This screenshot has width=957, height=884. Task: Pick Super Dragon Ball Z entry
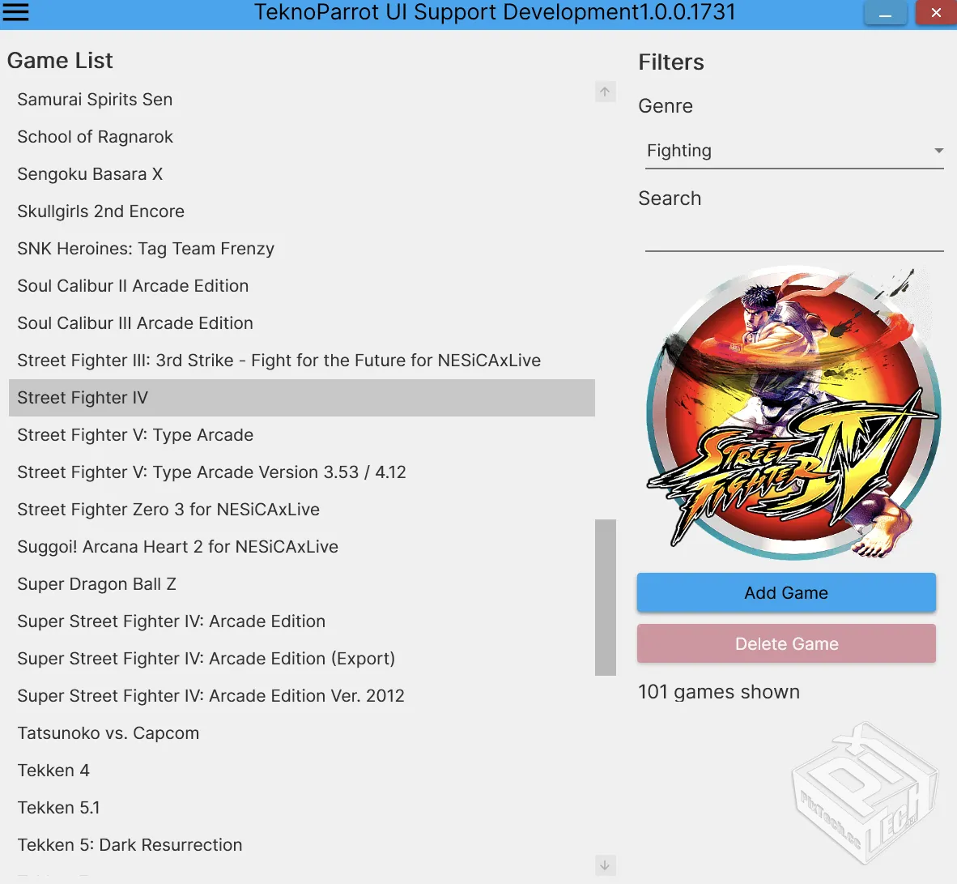click(x=96, y=584)
